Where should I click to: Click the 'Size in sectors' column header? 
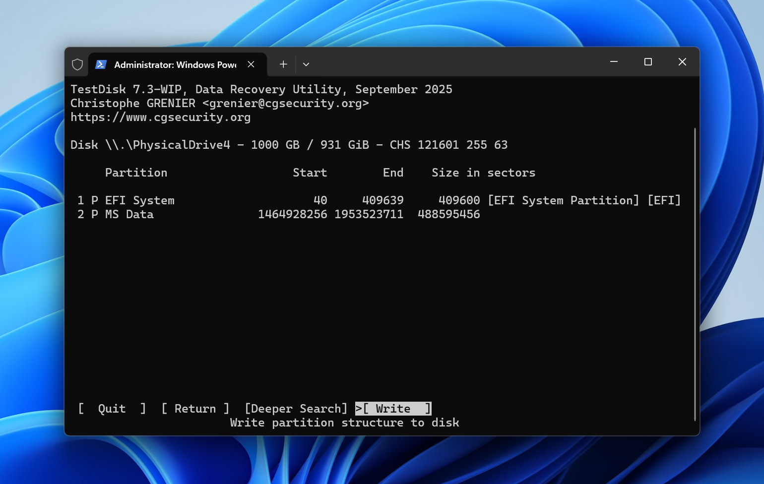click(x=483, y=173)
